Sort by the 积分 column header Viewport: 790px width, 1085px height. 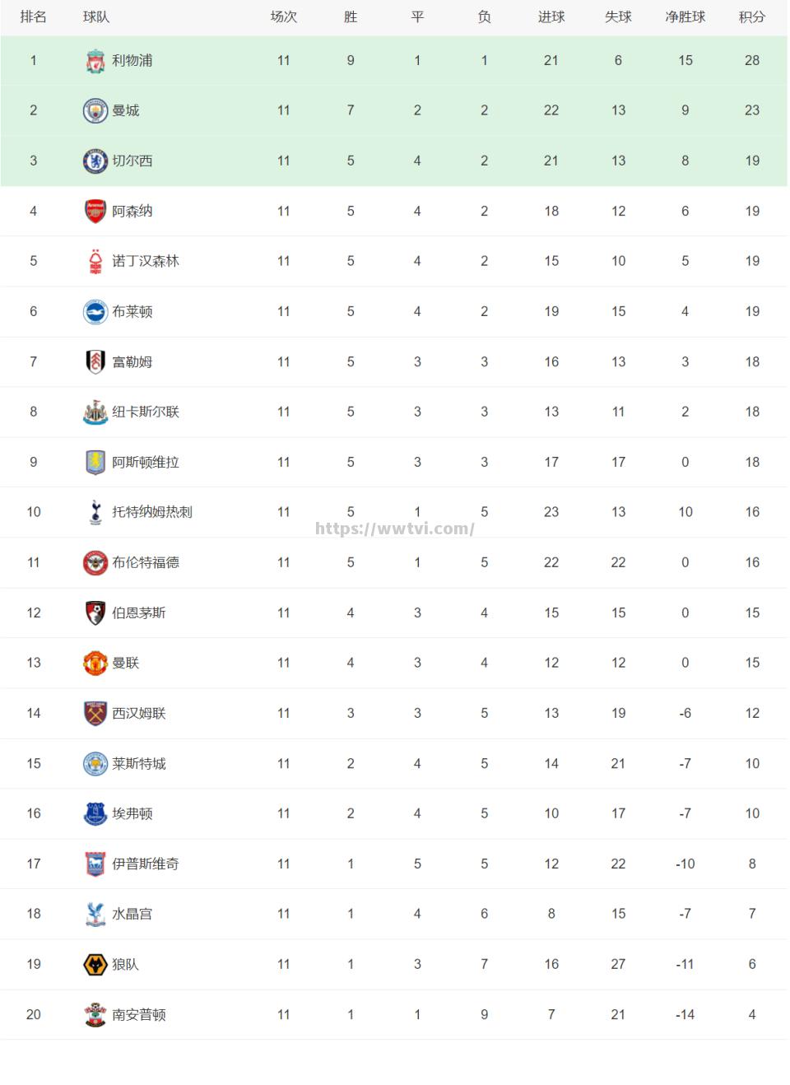pyautogui.click(x=751, y=17)
